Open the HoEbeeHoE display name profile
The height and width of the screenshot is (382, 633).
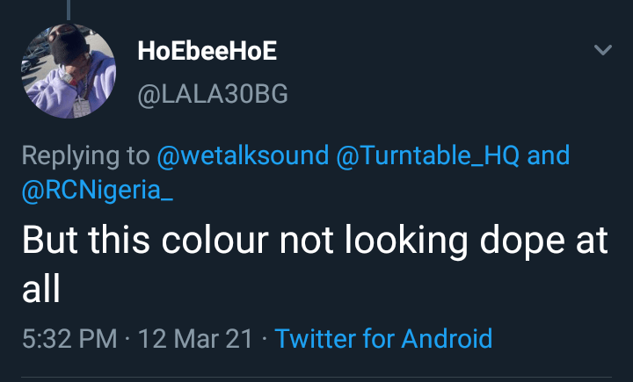click(x=207, y=52)
